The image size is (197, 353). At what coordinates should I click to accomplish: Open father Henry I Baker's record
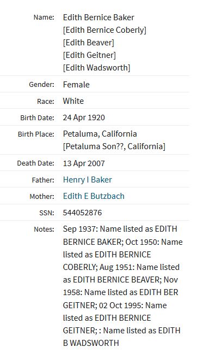(88, 180)
